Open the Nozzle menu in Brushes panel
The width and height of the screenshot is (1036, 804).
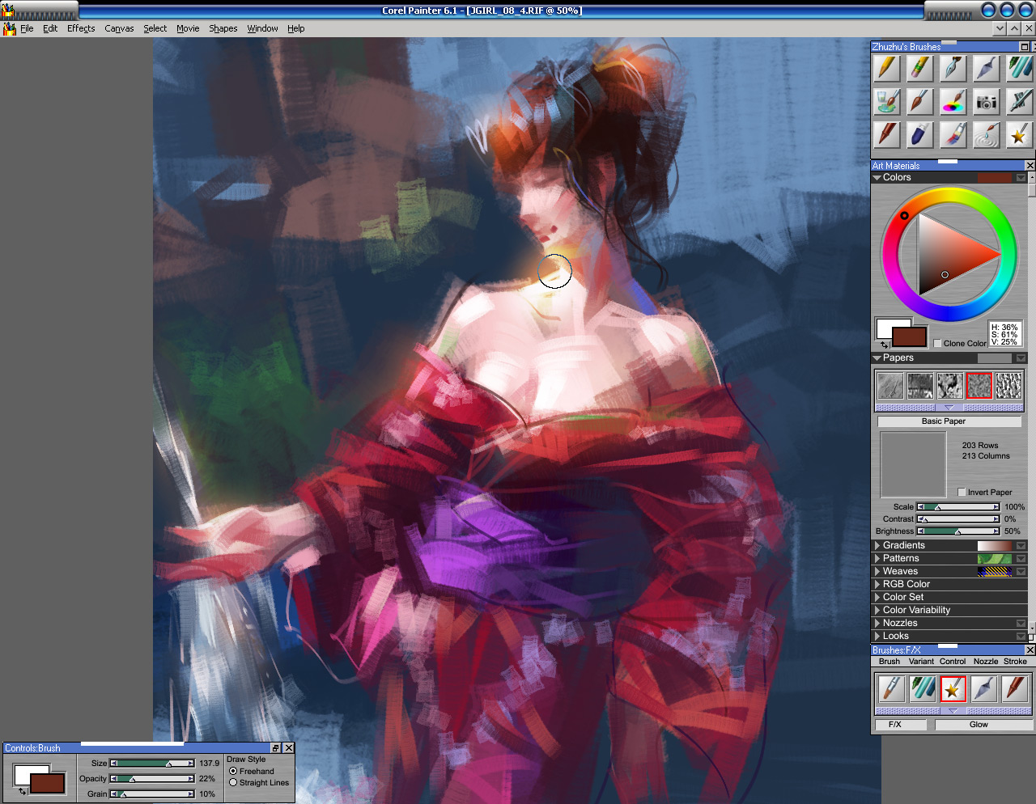[x=986, y=662]
